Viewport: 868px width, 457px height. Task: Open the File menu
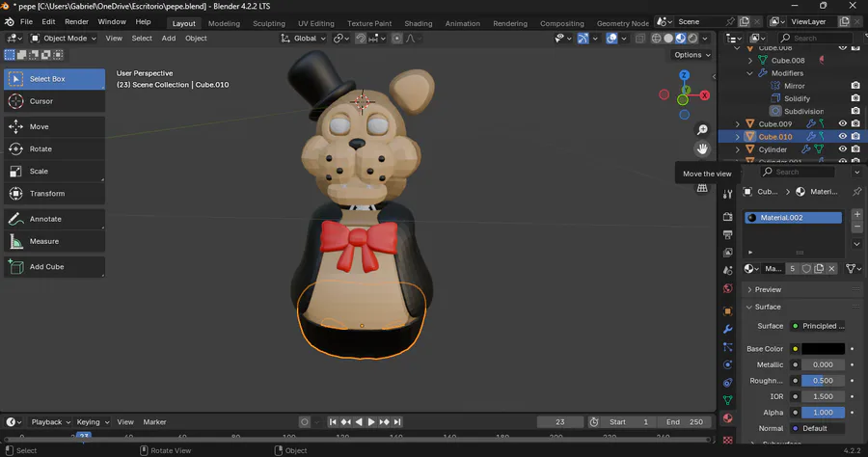(26, 21)
